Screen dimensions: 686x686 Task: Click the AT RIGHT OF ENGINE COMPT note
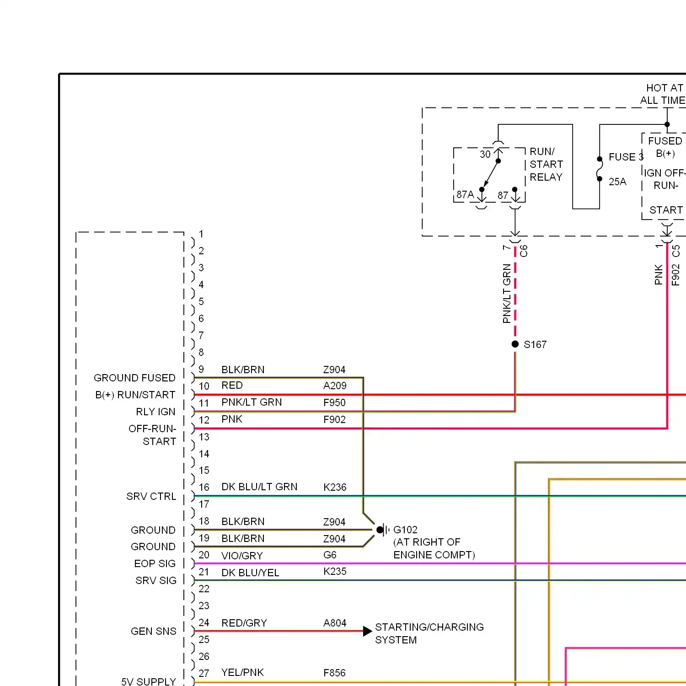pos(434,548)
